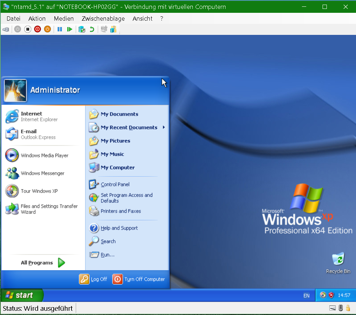The width and height of the screenshot is (356, 315).
Task: Open My Pictures folder
Action: 127,141
